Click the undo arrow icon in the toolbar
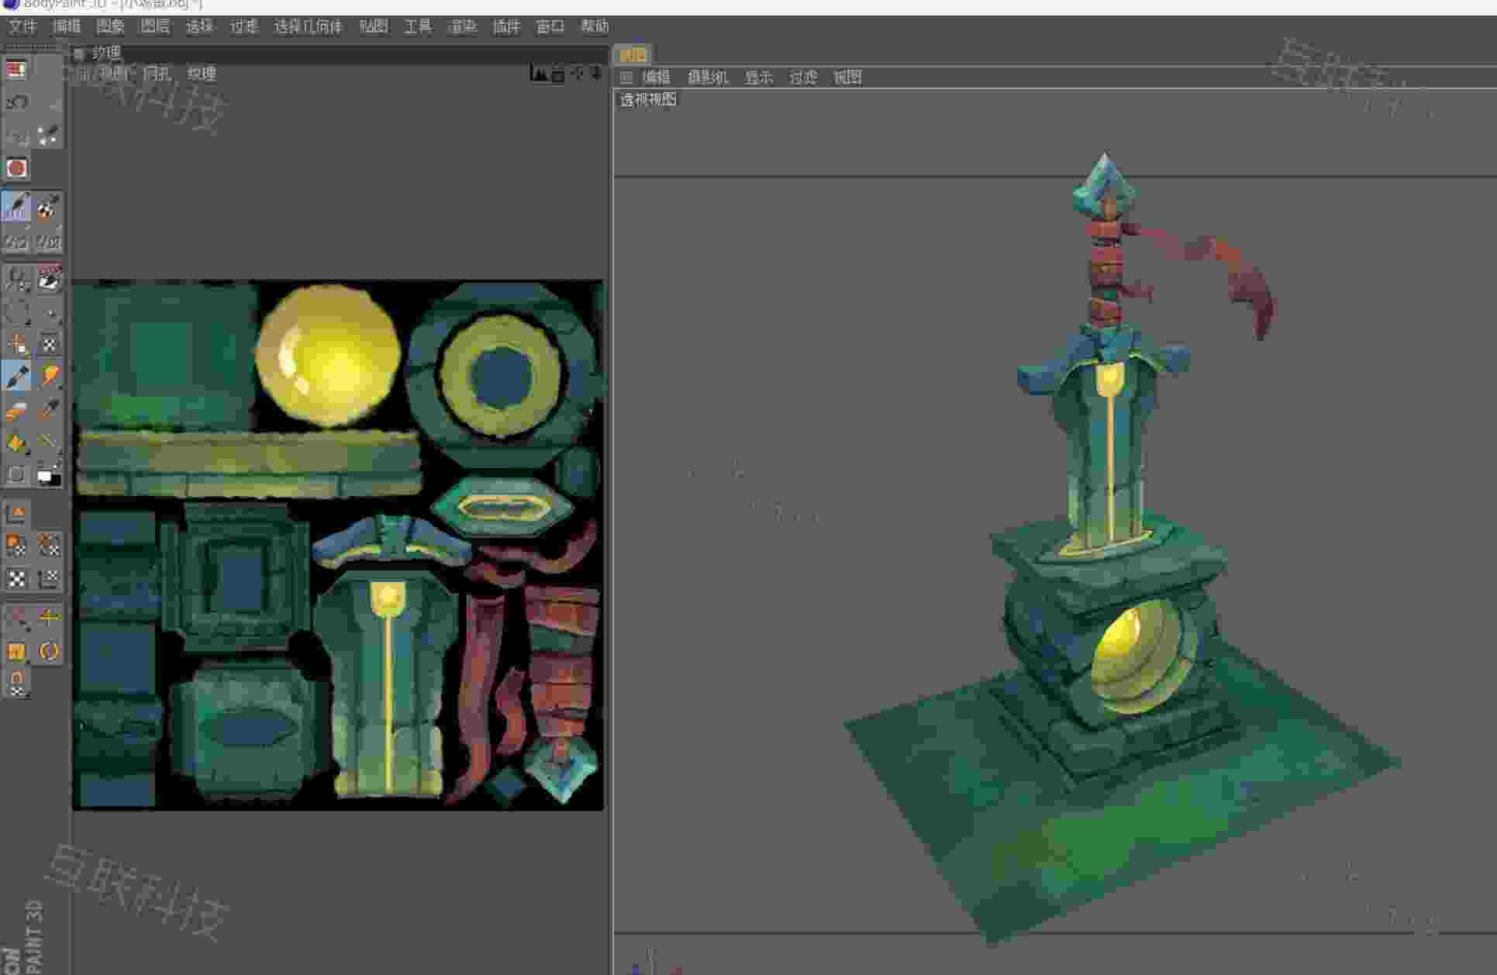Screen dimensions: 1497x975 [x=16, y=102]
